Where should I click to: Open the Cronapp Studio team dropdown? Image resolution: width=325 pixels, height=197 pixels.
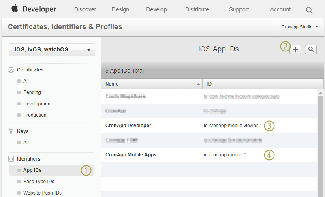tap(300, 27)
